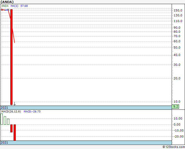Click the 70.0 price axis label
Viewport: 185px width, 149px height.
177,36
